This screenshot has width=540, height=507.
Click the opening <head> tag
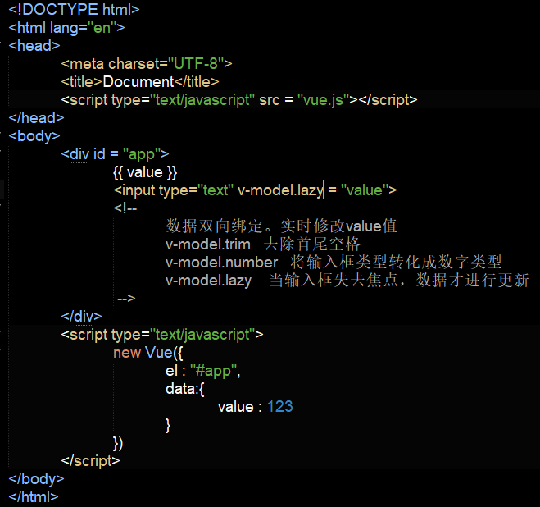pyautogui.click(x=34, y=45)
